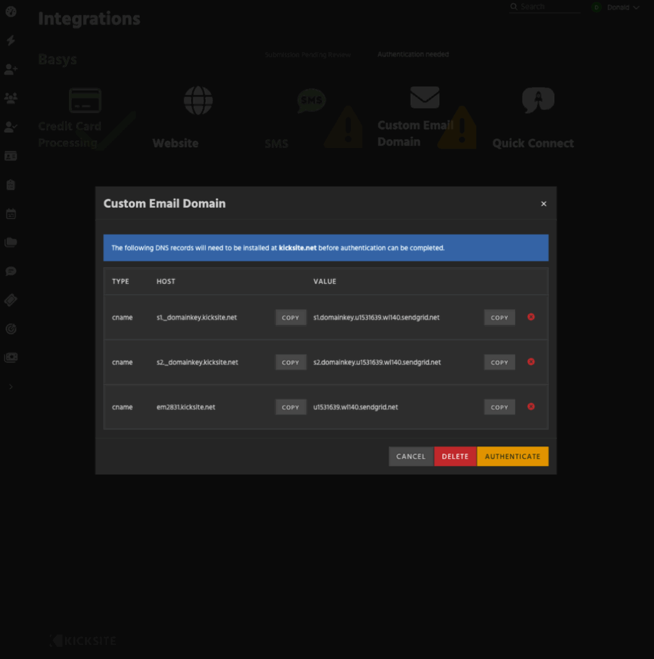Screen dimensions: 654x659
Task: Click the HOST column header
Action: pyautogui.click(x=165, y=282)
